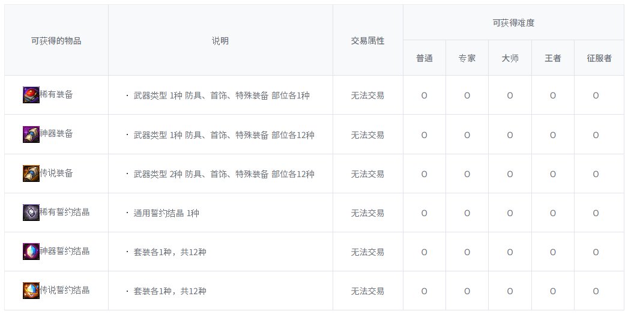Select the 专家 difficulty header
The height and width of the screenshot is (314, 628).
pyautogui.click(x=467, y=59)
